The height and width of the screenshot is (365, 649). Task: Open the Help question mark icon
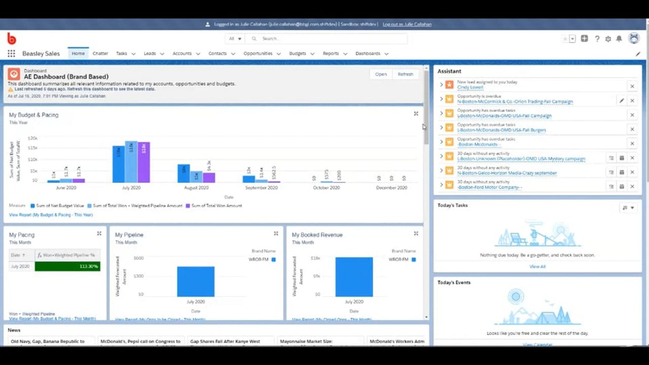[597, 39]
